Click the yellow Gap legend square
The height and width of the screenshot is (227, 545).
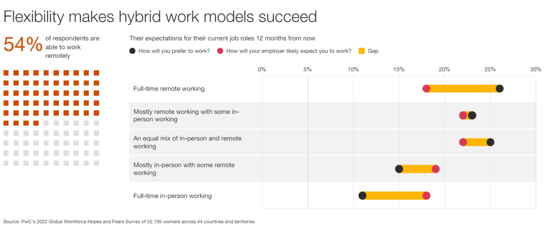coord(362,51)
